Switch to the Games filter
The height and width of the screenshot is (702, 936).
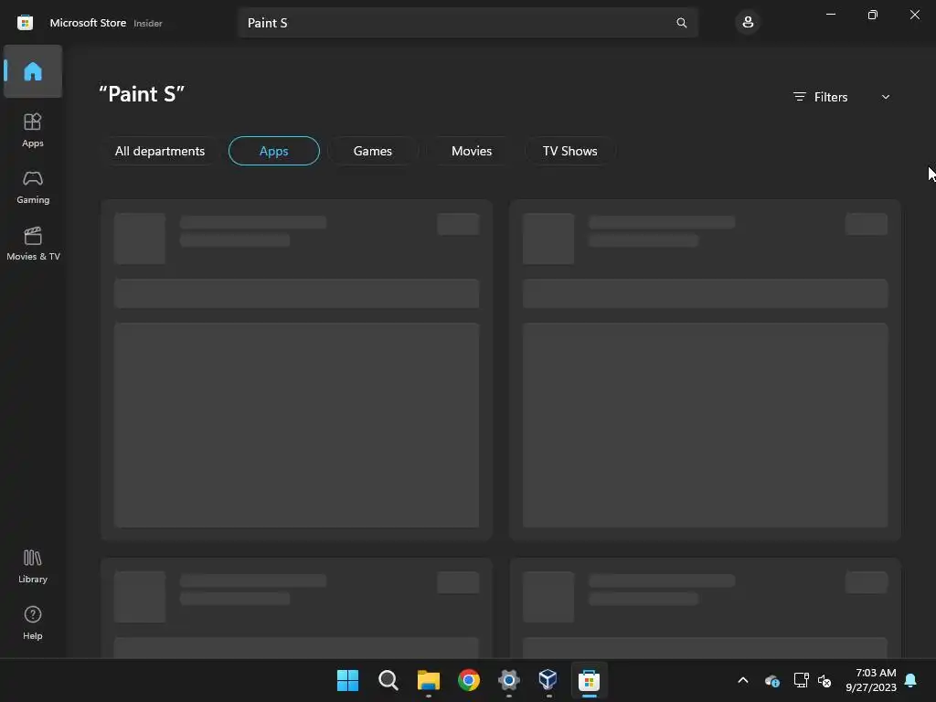[373, 151]
